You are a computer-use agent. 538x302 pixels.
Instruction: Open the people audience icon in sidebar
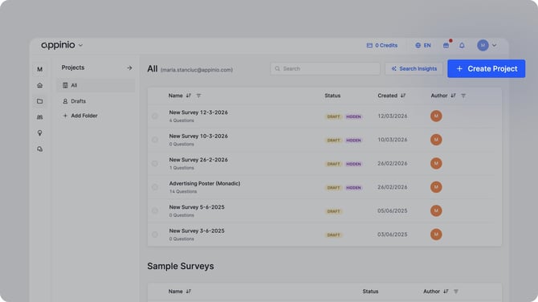click(x=40, y=117)
